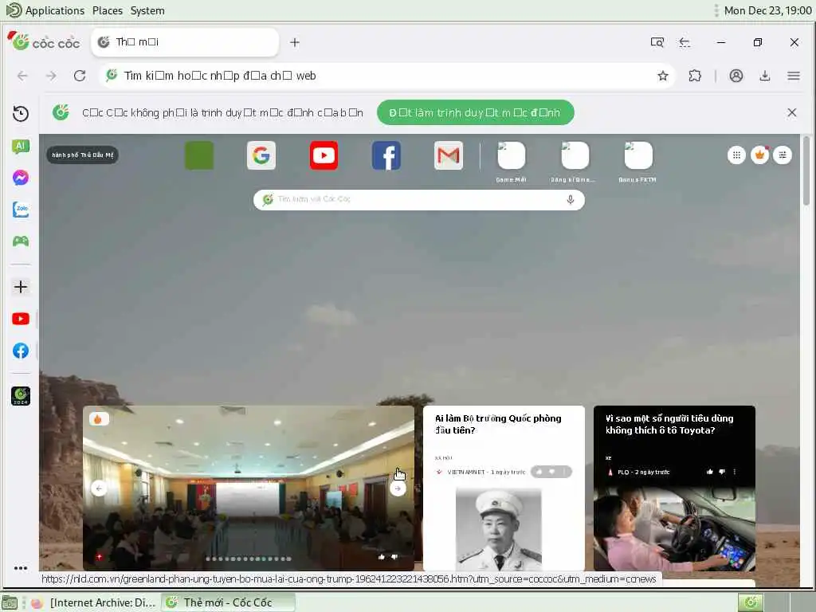The width and height of the screenshot is (816, 612).
Task: Focus the Cốc Cốc search box
Action: point(419,200)
